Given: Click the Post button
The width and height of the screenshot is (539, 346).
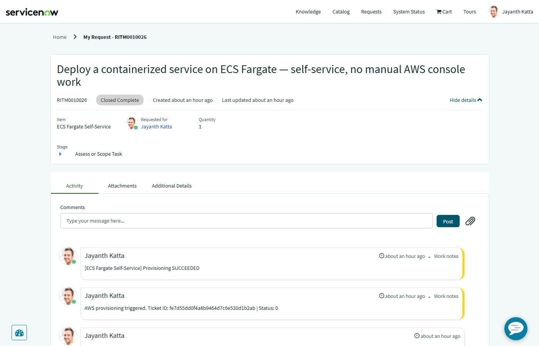Looking at the screenshot, I should pos(448,221).
